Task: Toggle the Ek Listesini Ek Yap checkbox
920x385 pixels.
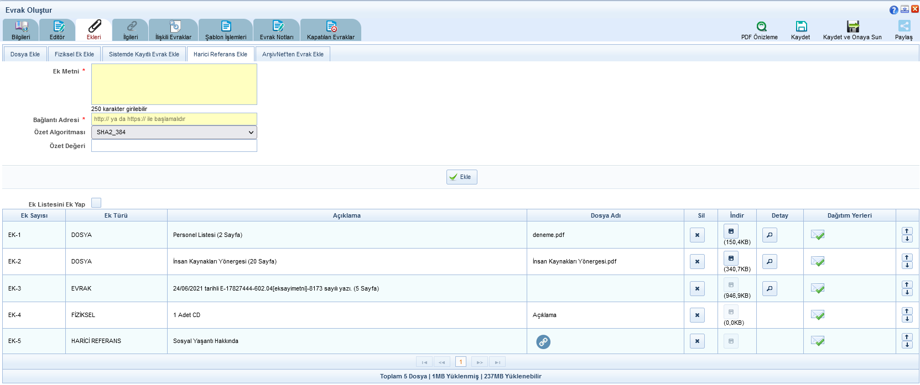Action: pos(96,203)
